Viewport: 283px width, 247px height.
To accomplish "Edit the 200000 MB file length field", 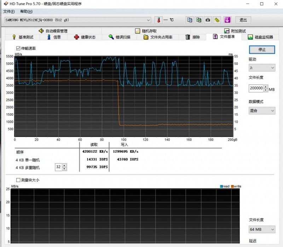I will click(x=256, y=88).
